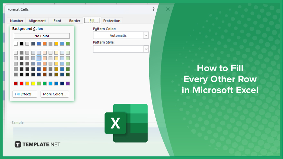Click the Format Cells help question mark
Image resolution: width=283 pixels, height=159 pixels.
[153, 9]
